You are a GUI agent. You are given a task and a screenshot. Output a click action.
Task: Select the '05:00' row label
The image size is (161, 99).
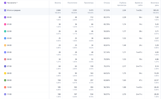tap(9, 52)
